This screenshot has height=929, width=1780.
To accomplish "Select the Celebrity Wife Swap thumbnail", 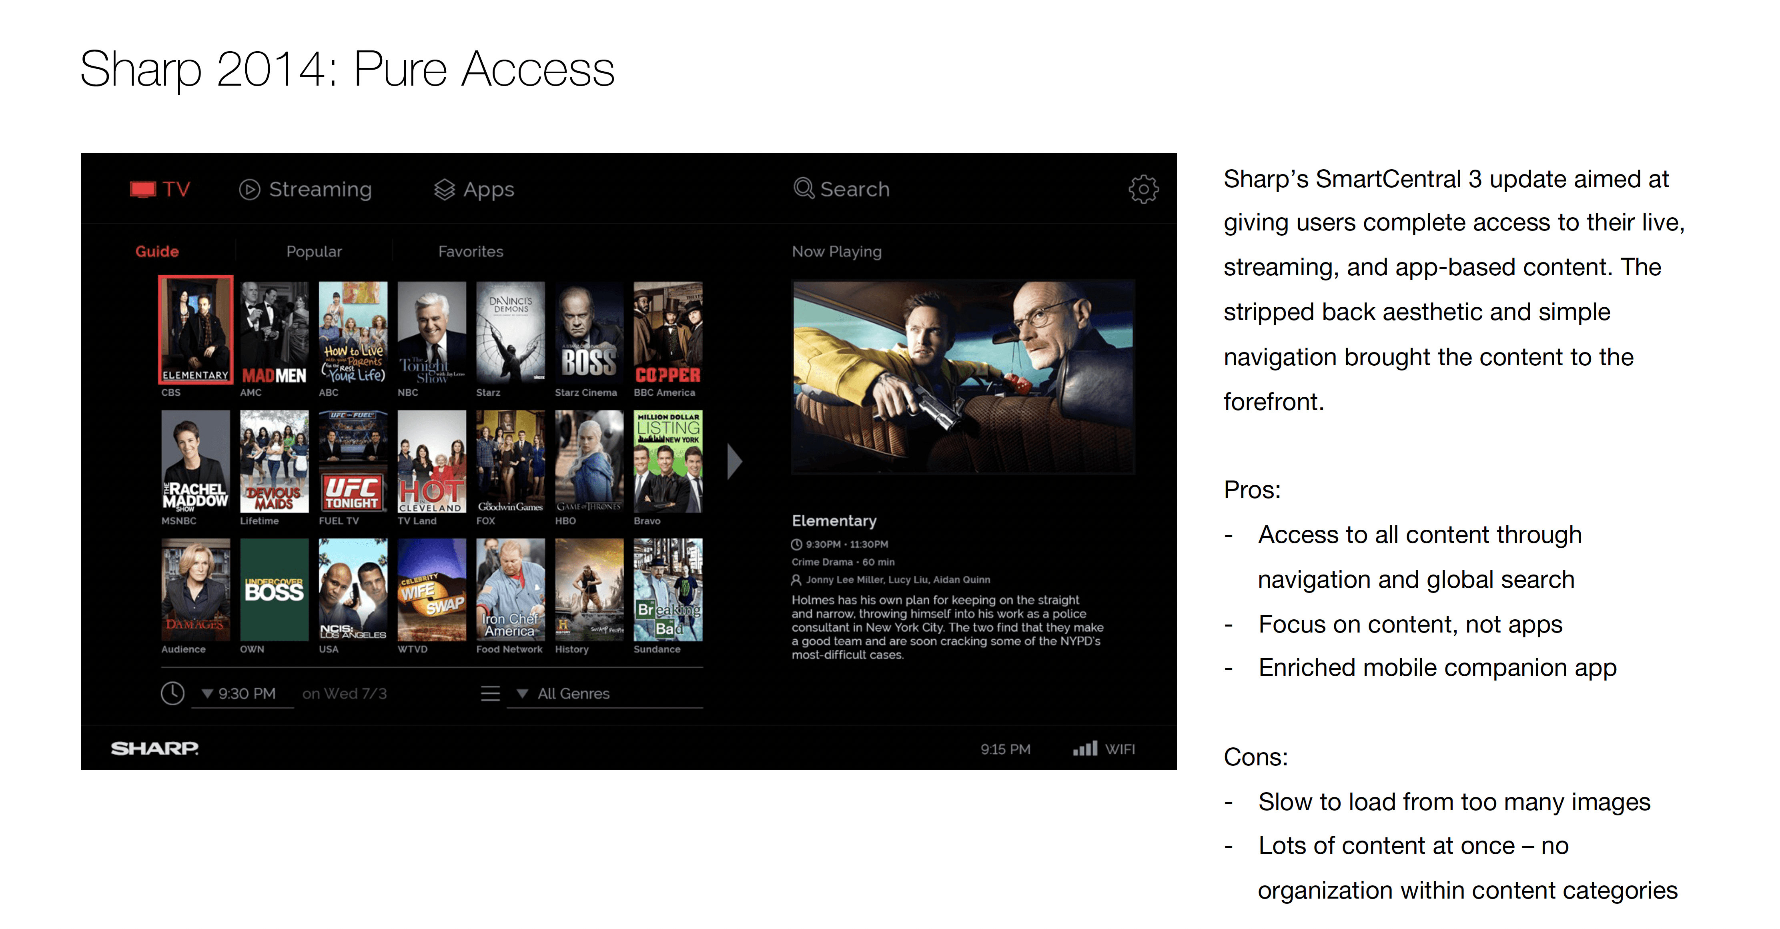I will (432, 589).
